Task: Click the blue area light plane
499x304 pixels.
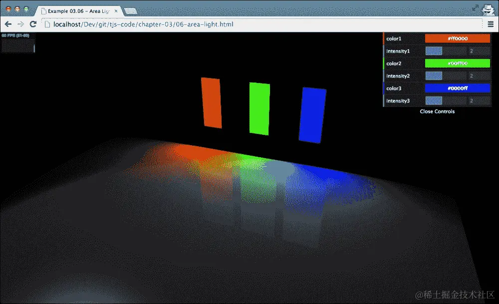Action: (x=312, y=115)
